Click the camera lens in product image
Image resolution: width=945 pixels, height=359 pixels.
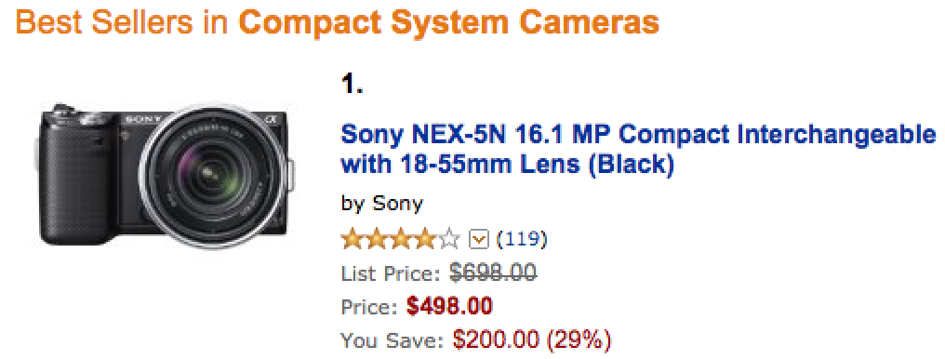(210, 176)
